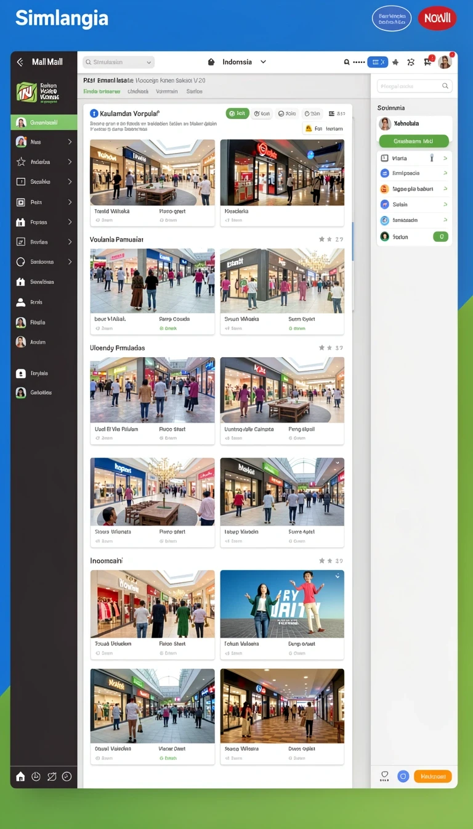The image size is (473, 829).
Task: Expand the Wiarta row in right panel
Action: pyautogui.click(x=414, y=158)
